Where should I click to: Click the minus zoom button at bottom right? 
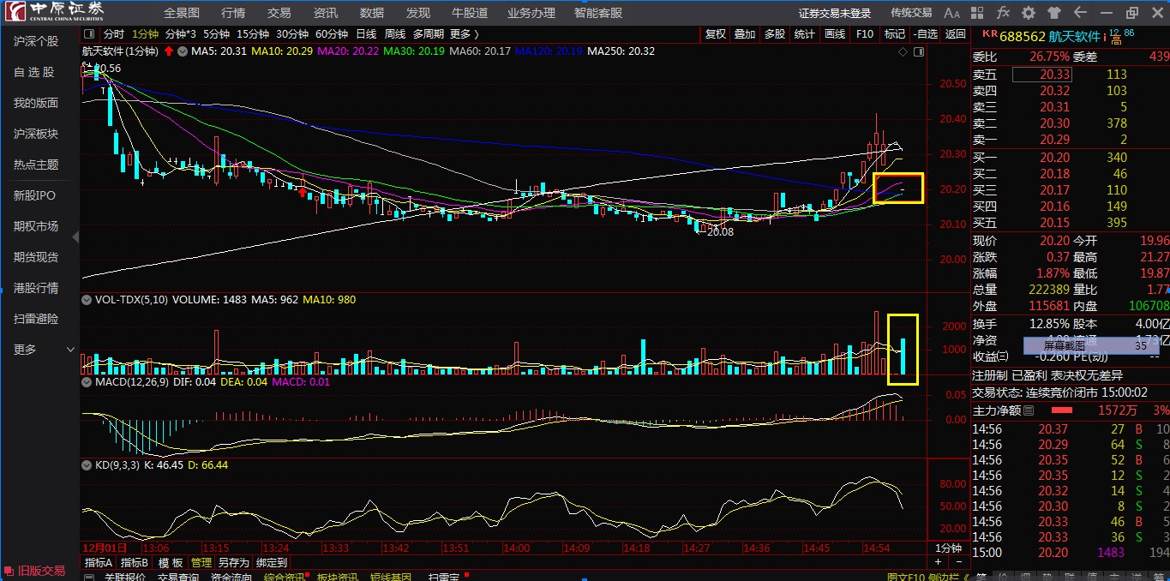pos(959,561)
